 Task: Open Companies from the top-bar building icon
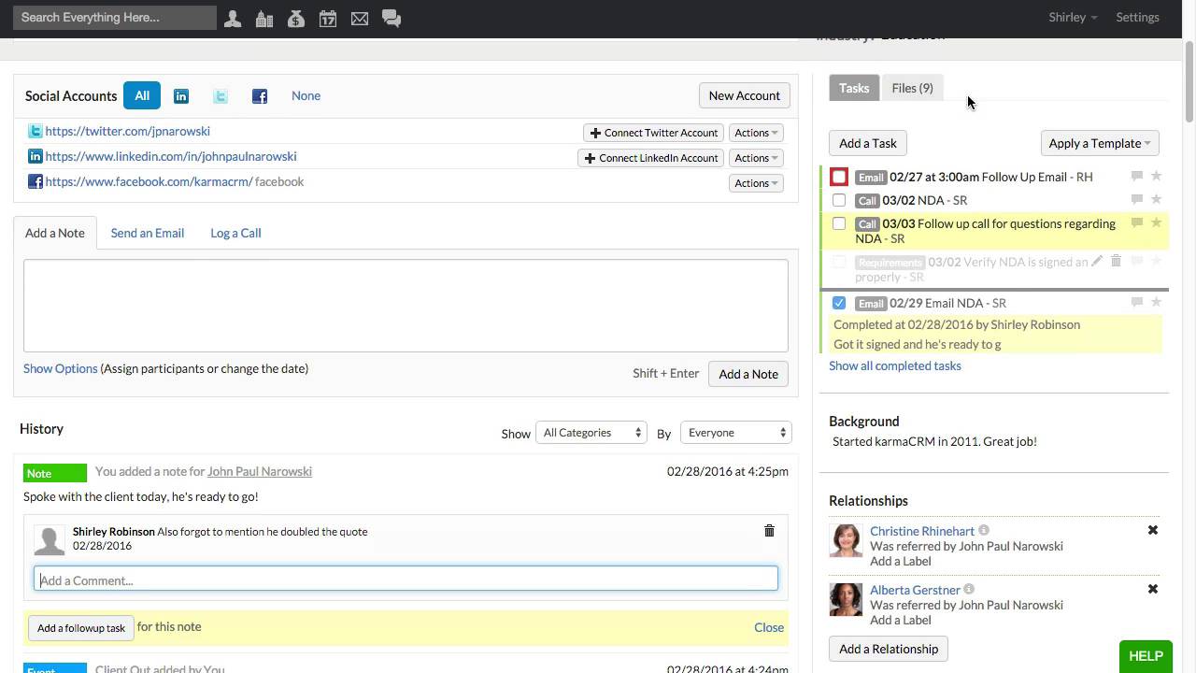[264, 18]
